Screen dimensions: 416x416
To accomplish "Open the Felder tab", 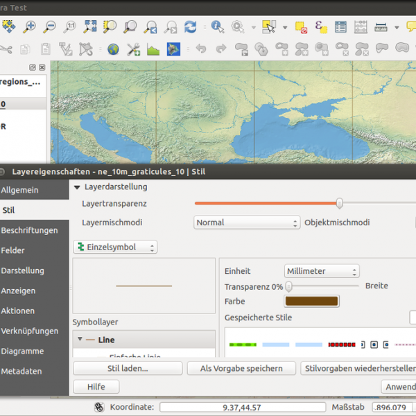I will 35,250.
